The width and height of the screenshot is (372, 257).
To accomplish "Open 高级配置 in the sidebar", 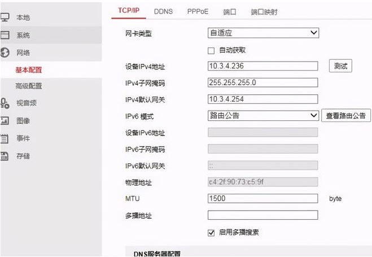I will coord(29,86).
